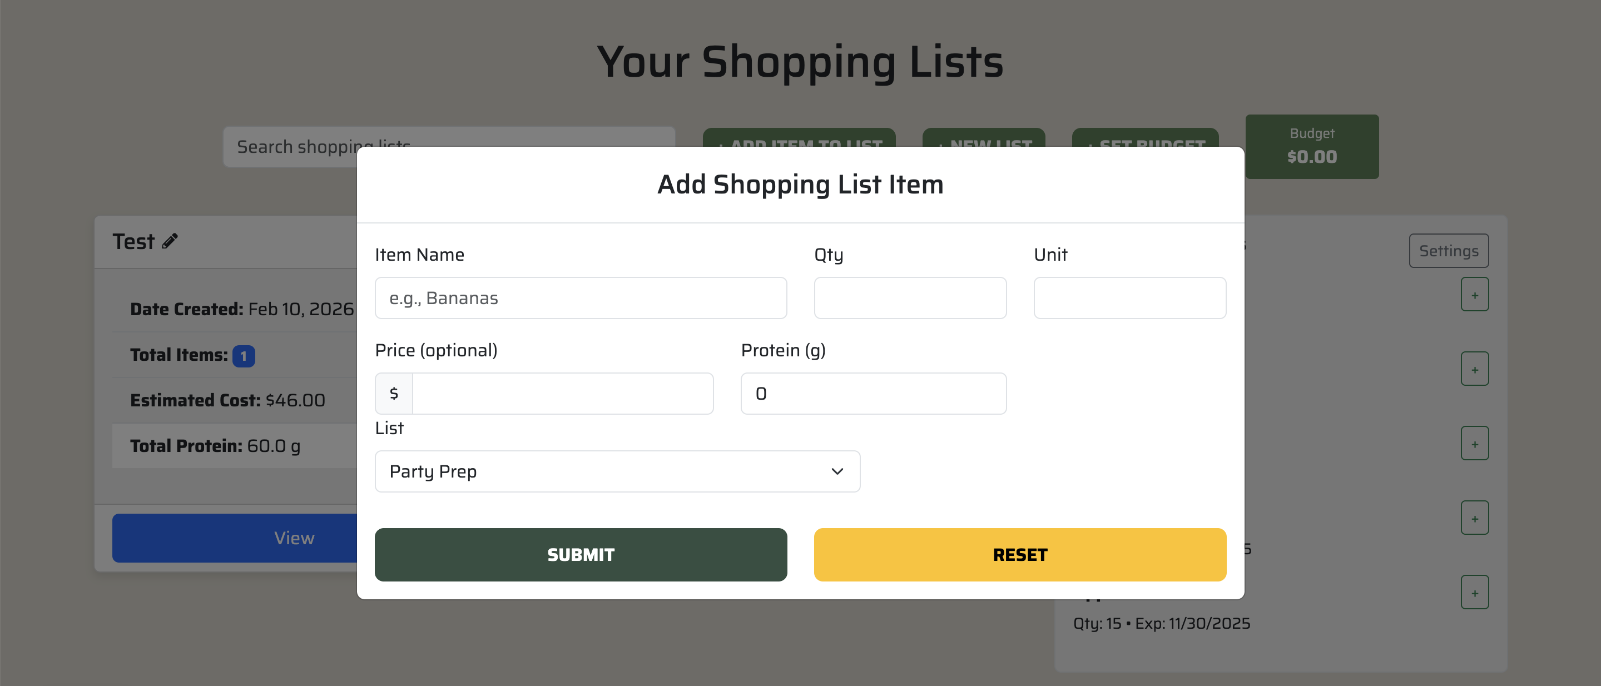Edit the "Test" list name via pencil icon
Screen dimensions: 1601x686
[x=169, y=241]
